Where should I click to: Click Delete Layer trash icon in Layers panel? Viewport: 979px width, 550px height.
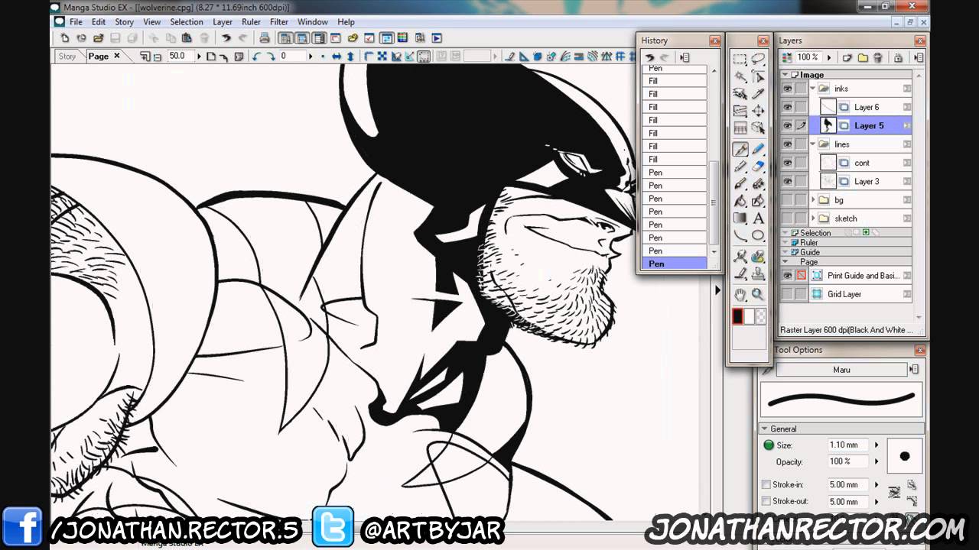coord(877,57)
